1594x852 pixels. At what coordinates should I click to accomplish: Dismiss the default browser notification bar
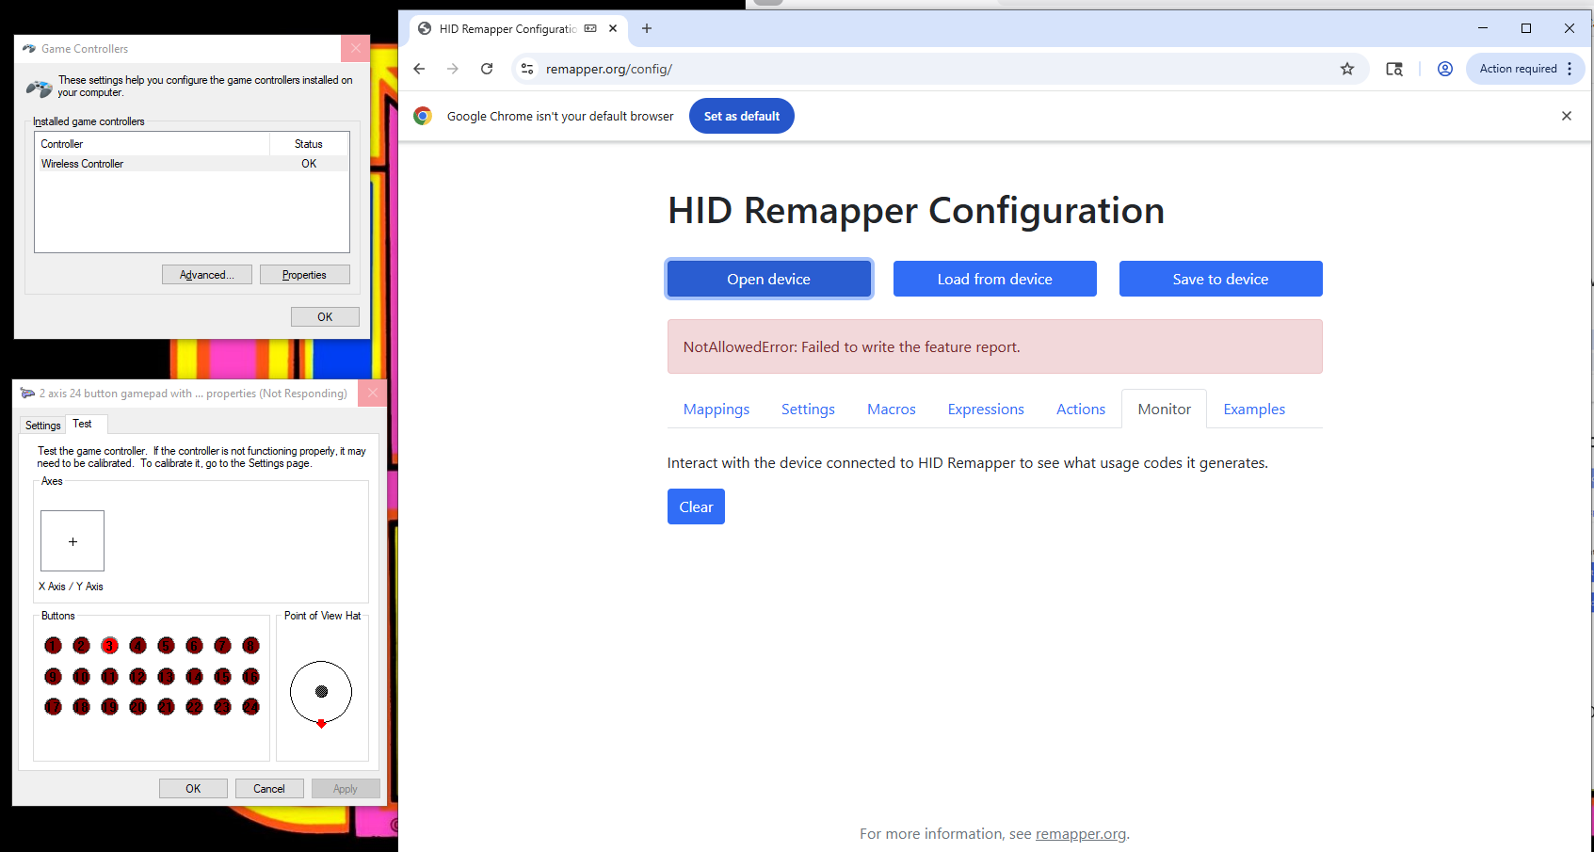[1566, 116]
